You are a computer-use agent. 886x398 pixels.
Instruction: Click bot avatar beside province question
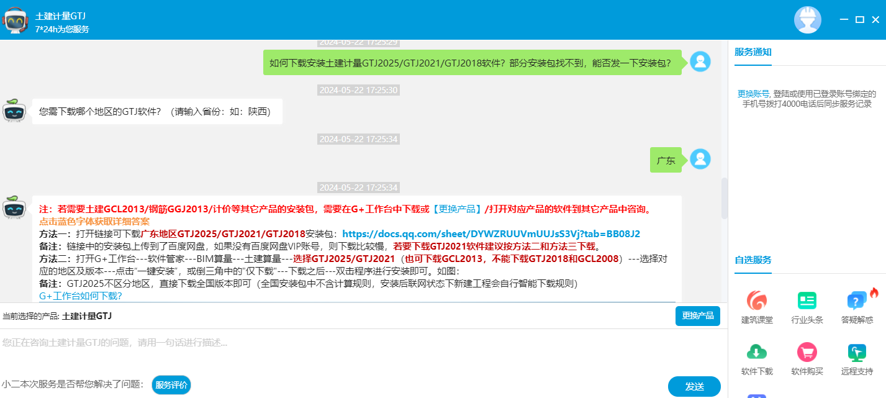14,110
